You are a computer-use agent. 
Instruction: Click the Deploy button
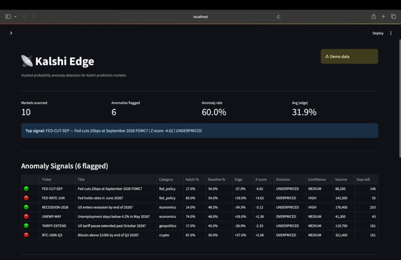click(x=378, y=33)
